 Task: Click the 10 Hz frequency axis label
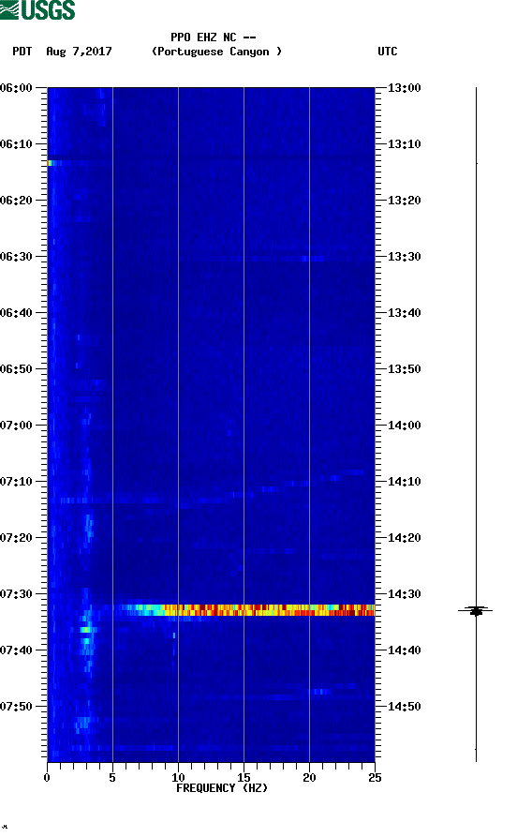pos(178,778)
